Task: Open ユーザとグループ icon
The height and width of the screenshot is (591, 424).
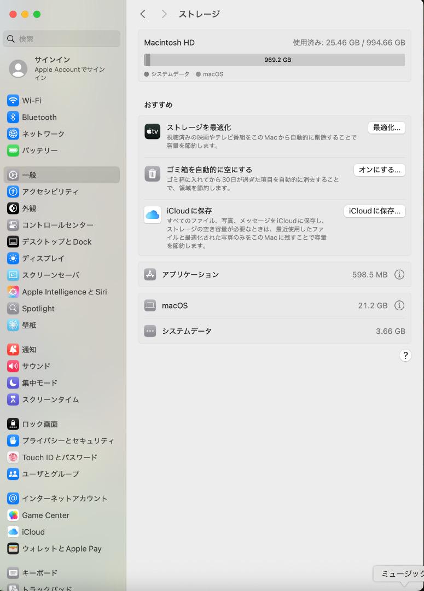Action: pos(13,474)
